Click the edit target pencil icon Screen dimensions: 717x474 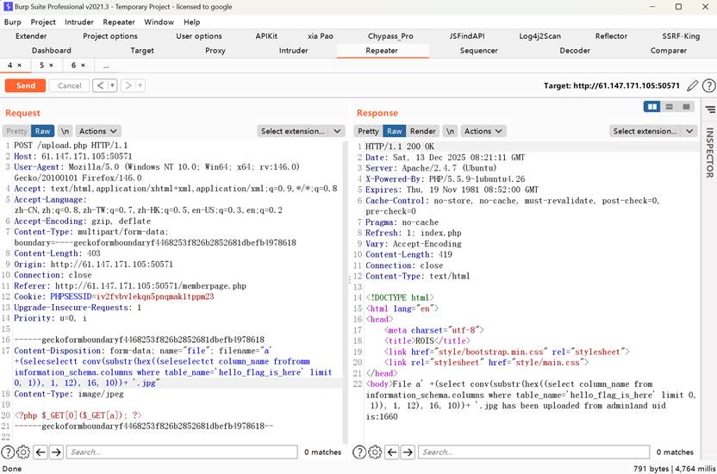(692, 85)
